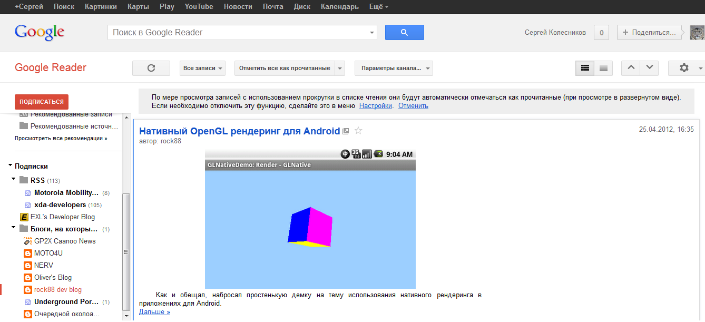
Task: Click the account name Сергей Колесников
Action: pyautogui.click(x=555, y=33)
